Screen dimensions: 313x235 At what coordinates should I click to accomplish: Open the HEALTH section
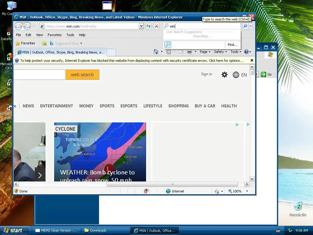point(229,106)
